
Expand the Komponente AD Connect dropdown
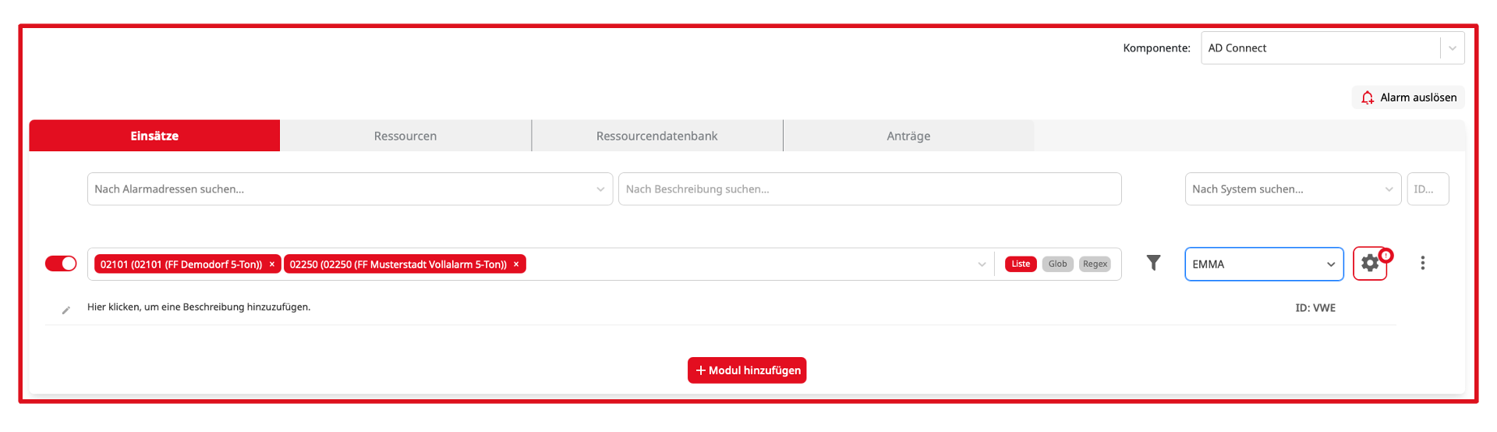(1452, 48)
